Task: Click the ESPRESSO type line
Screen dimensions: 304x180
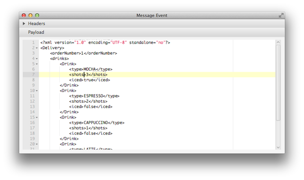Action: tap(94, 96)
